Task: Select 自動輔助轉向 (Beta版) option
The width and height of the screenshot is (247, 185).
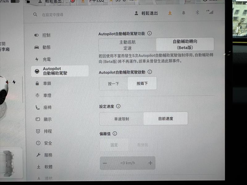Action: click(x=185, y=45)
